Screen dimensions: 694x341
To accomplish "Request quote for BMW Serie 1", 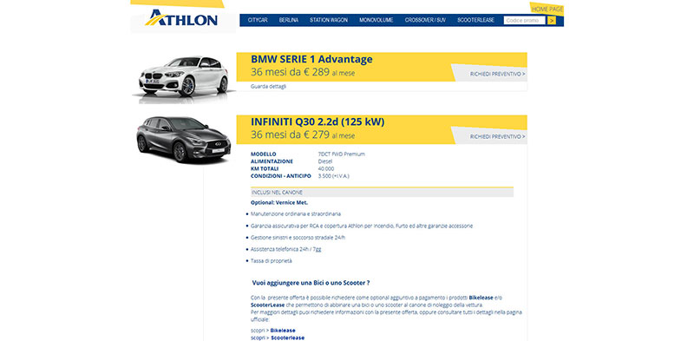I will [497, 74].
